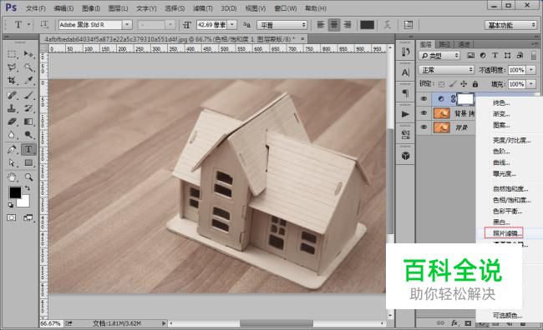Viewport: 543px width, 330px height.
Task: Choose 照片滤镜... from the adjustment menu
Action: pos(507,233)
